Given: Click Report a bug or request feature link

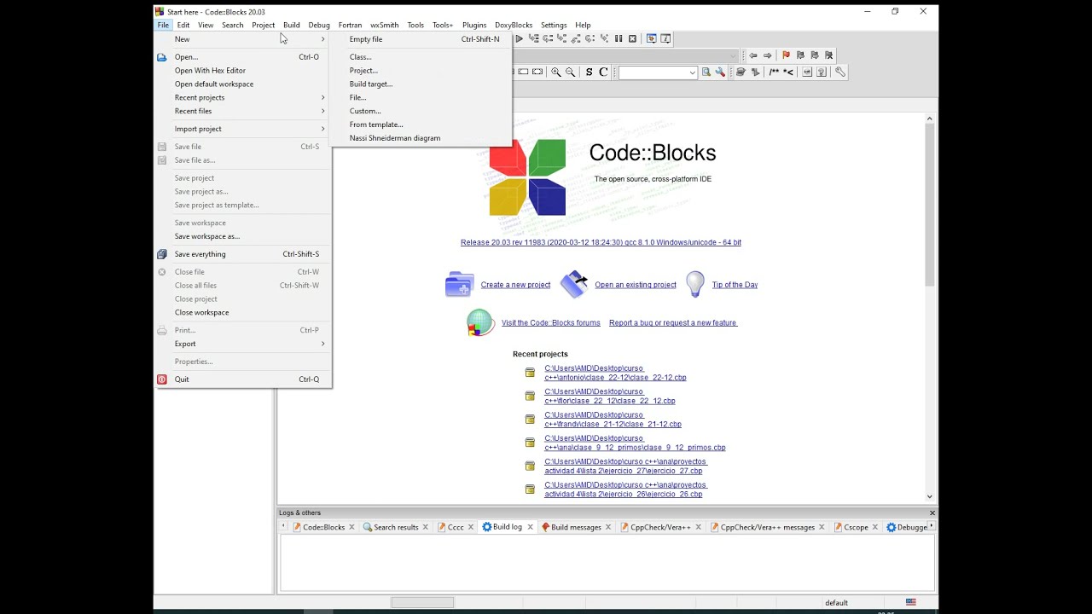Looking at the screenshot, I should 673,323.
